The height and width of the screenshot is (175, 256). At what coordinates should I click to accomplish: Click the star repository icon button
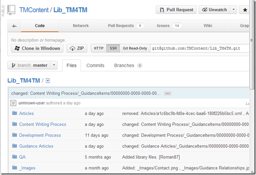pos(245,10)
